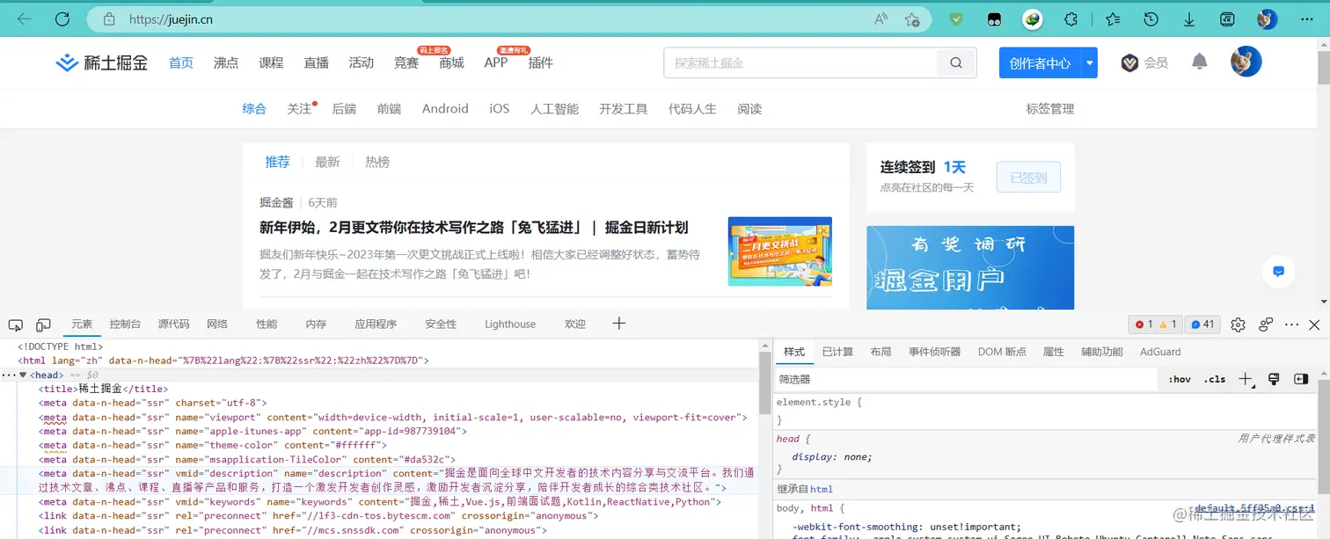Open DevTools more options ellipsis
Screen dimensions: 1330x539
[x=1291, y=324]
